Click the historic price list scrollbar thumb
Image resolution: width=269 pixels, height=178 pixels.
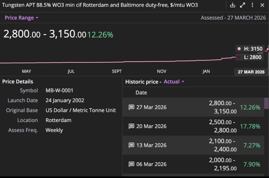tap(266, 103)
